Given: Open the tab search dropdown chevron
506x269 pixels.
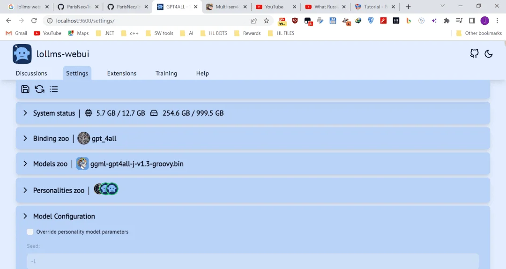Looking at the screenshot, I should pos(442,6).
